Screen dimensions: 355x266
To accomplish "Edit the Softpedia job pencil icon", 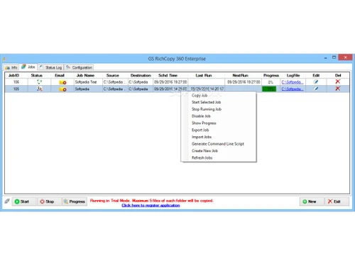I will pyautogui.click(x=316, y=89).
